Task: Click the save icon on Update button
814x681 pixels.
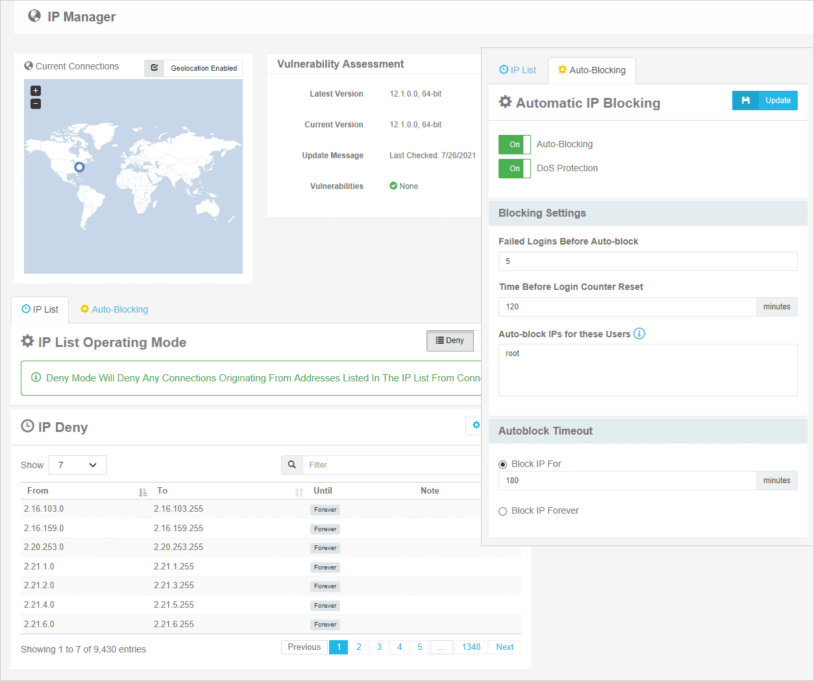Action: pos(746,101)
